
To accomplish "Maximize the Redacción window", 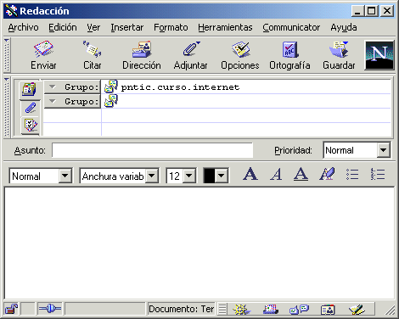I will pos(371,11).
